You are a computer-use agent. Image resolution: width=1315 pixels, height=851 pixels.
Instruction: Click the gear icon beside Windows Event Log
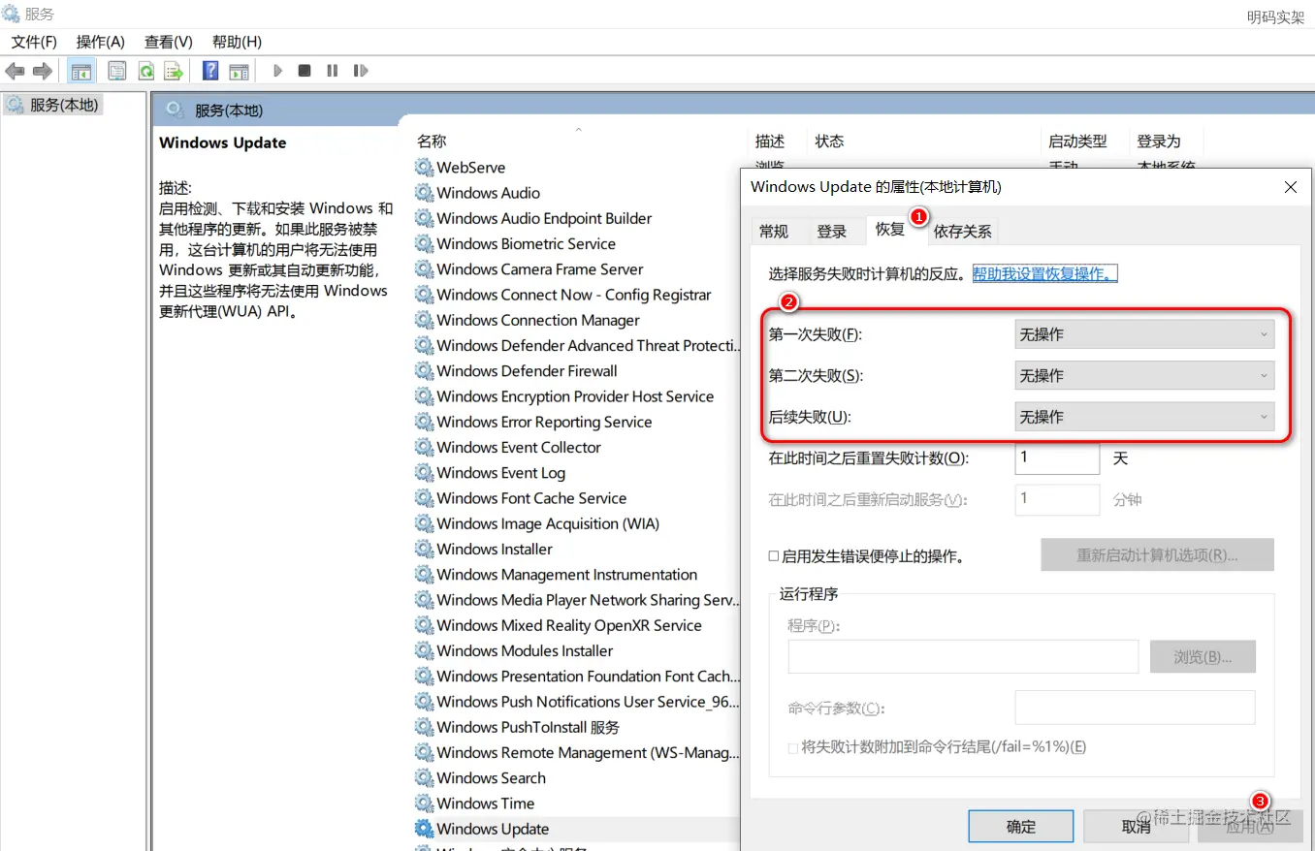click(x=424, y=473)
